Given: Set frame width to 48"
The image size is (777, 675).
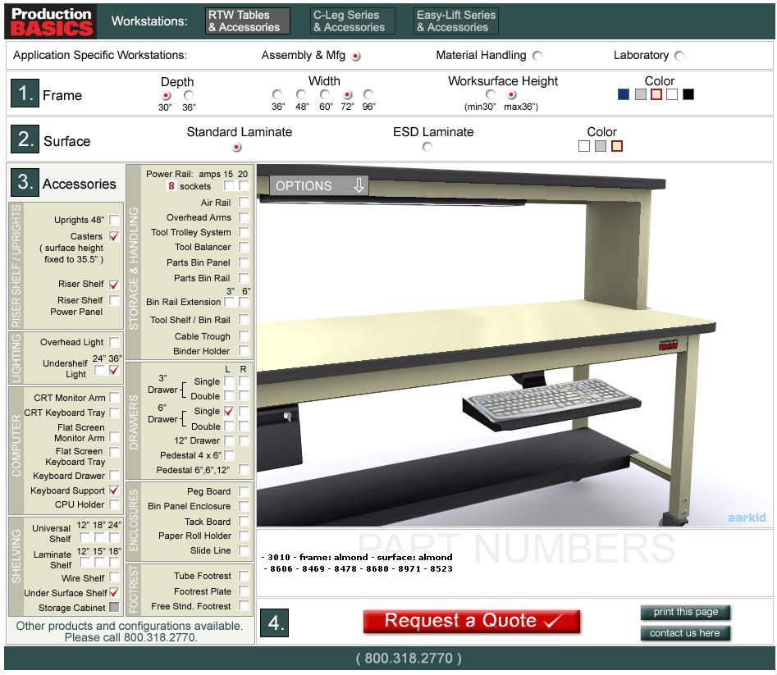Looking at the screenshot, I should tap(301, 94).
